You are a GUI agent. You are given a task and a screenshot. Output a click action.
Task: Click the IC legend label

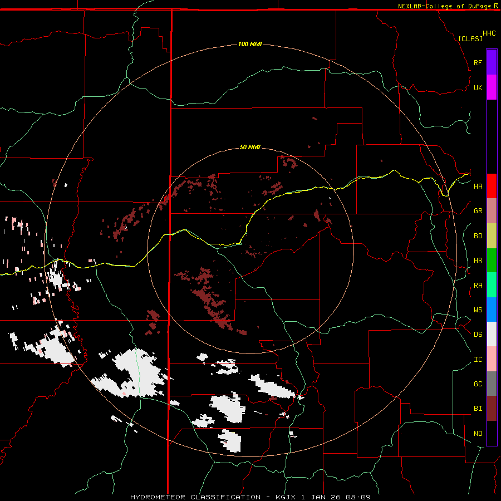[478, 360]
